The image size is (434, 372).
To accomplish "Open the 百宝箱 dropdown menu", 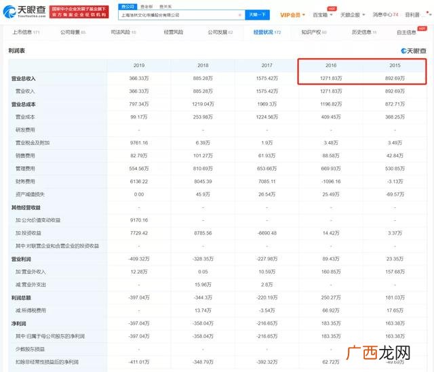I will click(x=323, y=15).
